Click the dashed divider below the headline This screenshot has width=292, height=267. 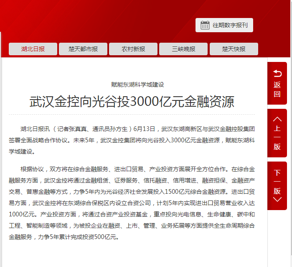coord(132,114)
